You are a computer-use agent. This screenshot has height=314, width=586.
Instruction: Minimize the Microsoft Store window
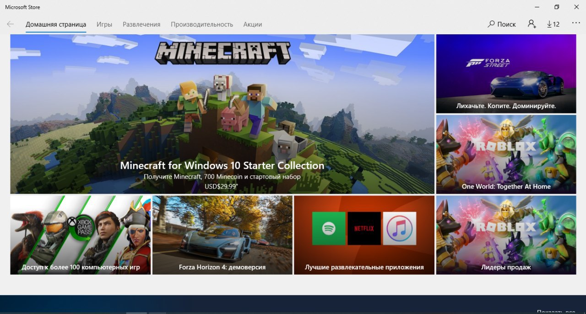[537, 7]
